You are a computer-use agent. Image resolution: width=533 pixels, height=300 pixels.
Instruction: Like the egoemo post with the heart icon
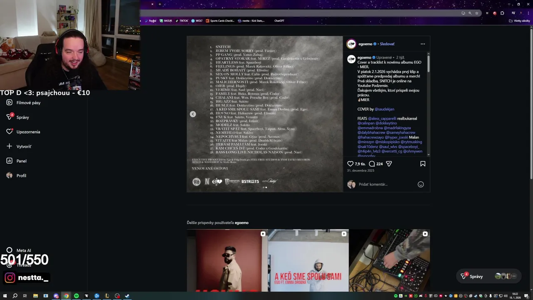[350, 164]
